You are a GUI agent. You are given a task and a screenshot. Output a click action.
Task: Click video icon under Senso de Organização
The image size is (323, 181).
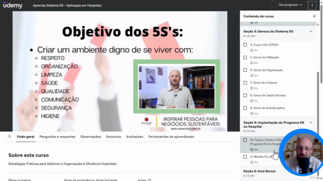click(252, 75)
